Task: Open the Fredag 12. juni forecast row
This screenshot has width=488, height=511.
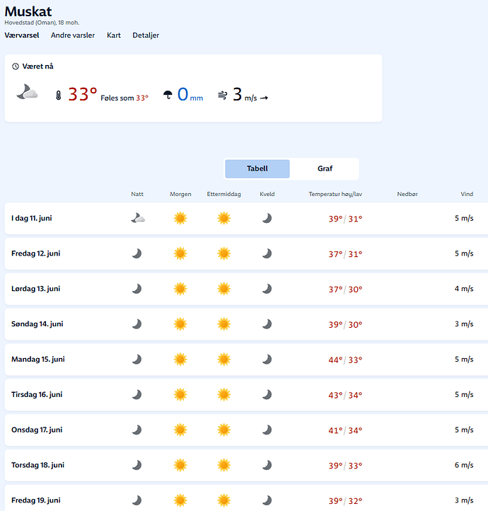Action: 246,253
